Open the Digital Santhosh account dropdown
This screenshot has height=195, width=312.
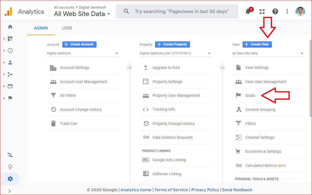coord(83,54)
